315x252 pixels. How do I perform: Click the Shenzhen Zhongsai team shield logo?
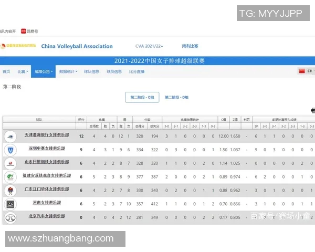click(10, 150)
